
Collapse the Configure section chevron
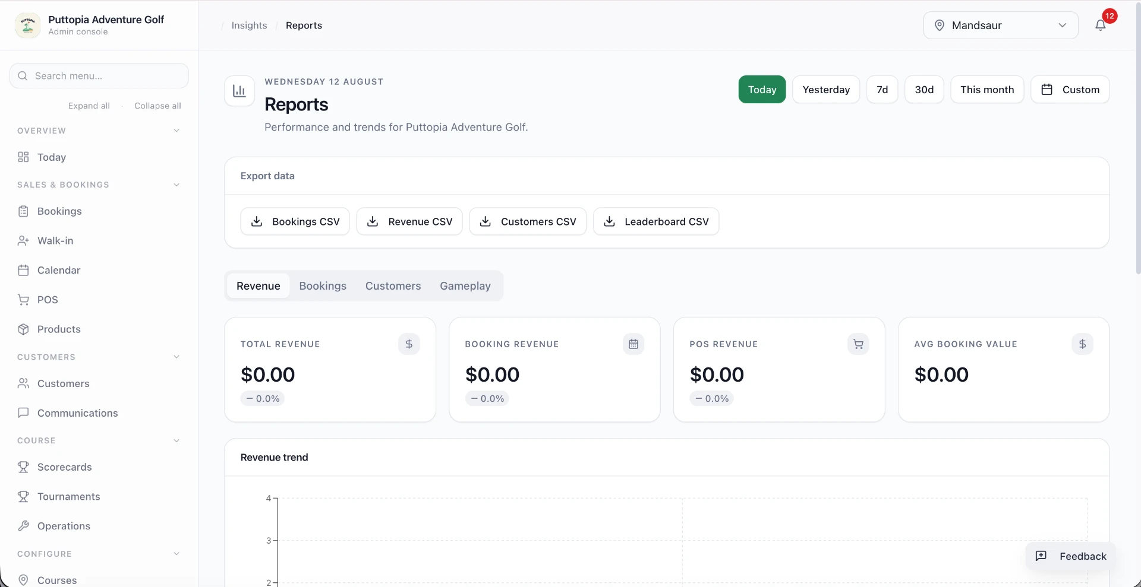point(176,554)
